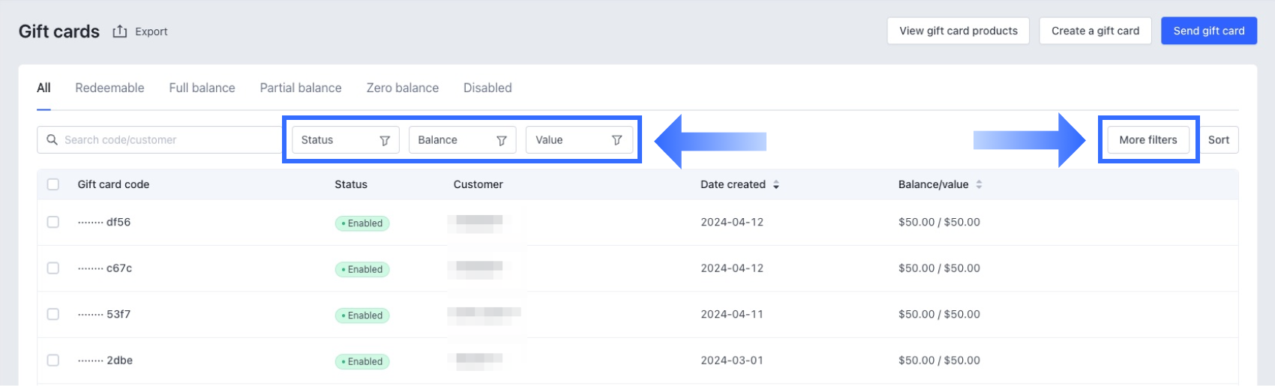Screen dimensions: 1275x386
Task: Click the search magnifier icon
Action: 52,140
